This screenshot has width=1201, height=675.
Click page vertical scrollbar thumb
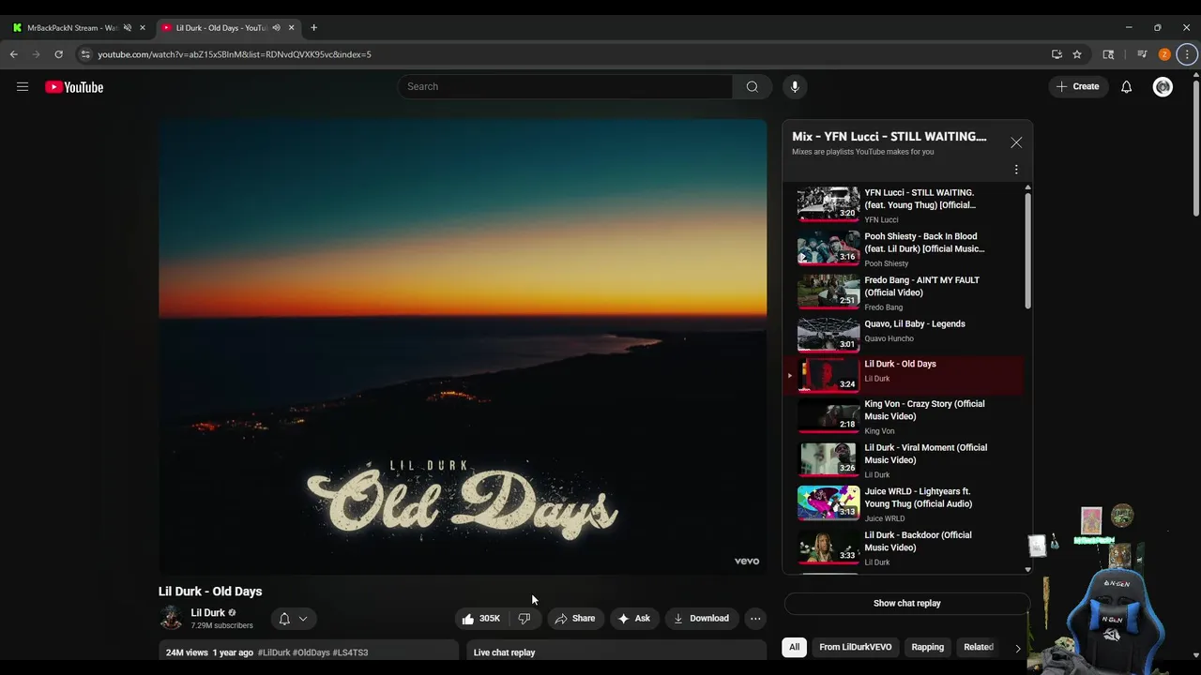pos(1196,146)
